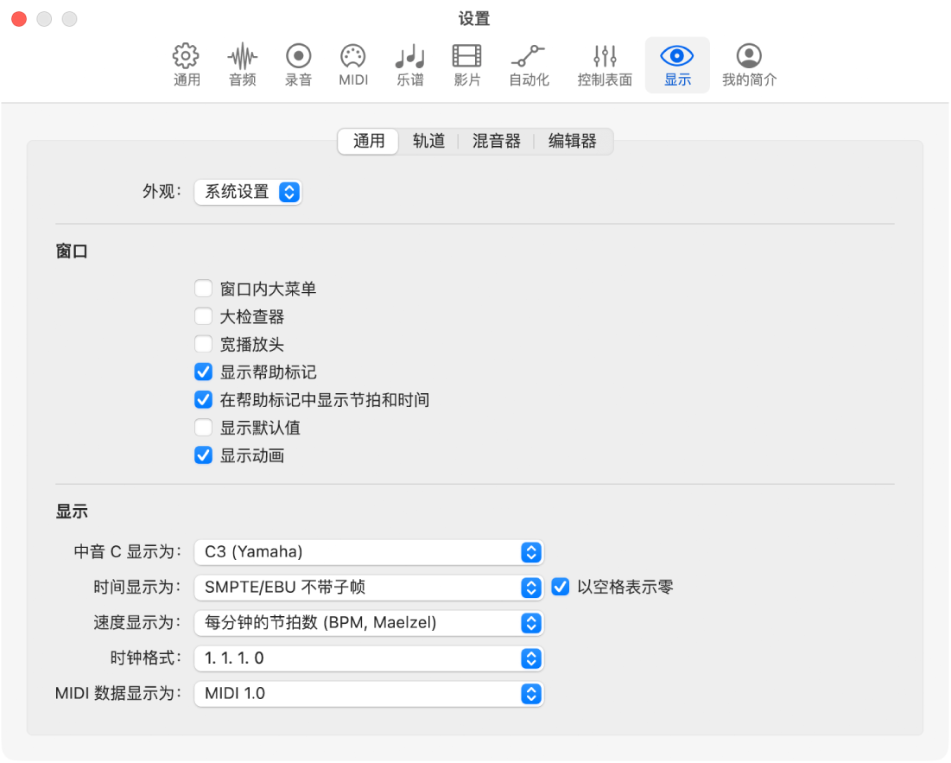951x763 pixels.
Task: Open the 外观 dropdown menu
Action: pyautogui.click(x=248, y=192)
